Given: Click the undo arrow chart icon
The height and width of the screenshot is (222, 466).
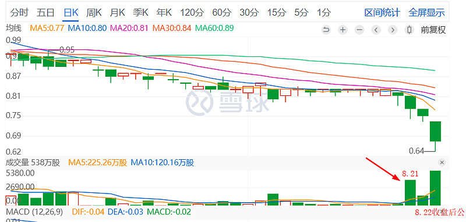Looking at the screenshot, I should (x=326, y=30).
